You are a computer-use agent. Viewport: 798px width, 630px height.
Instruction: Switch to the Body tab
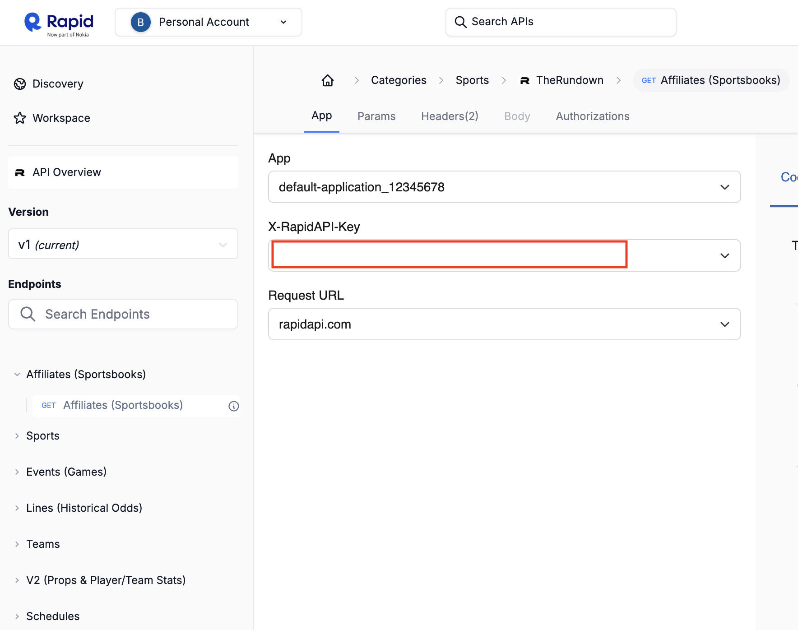517,116
